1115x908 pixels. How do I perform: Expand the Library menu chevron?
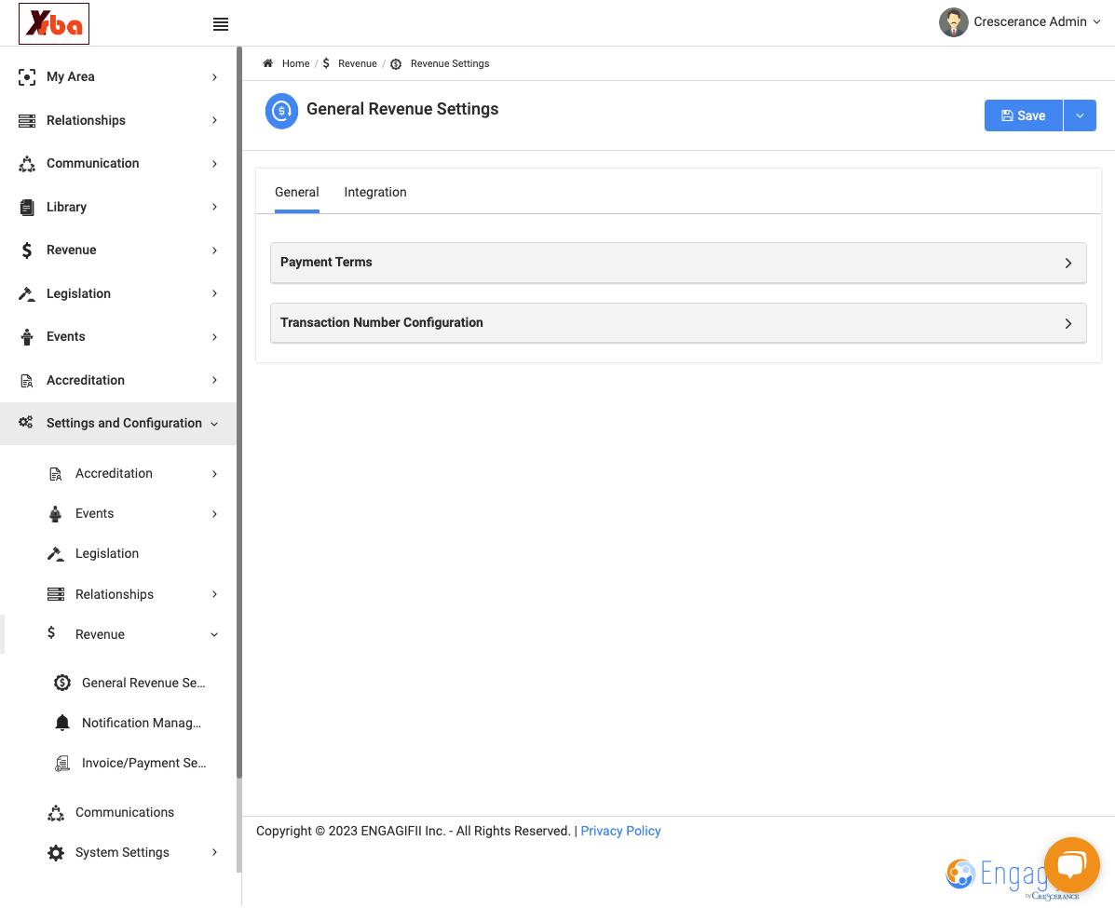coord(215,207)
